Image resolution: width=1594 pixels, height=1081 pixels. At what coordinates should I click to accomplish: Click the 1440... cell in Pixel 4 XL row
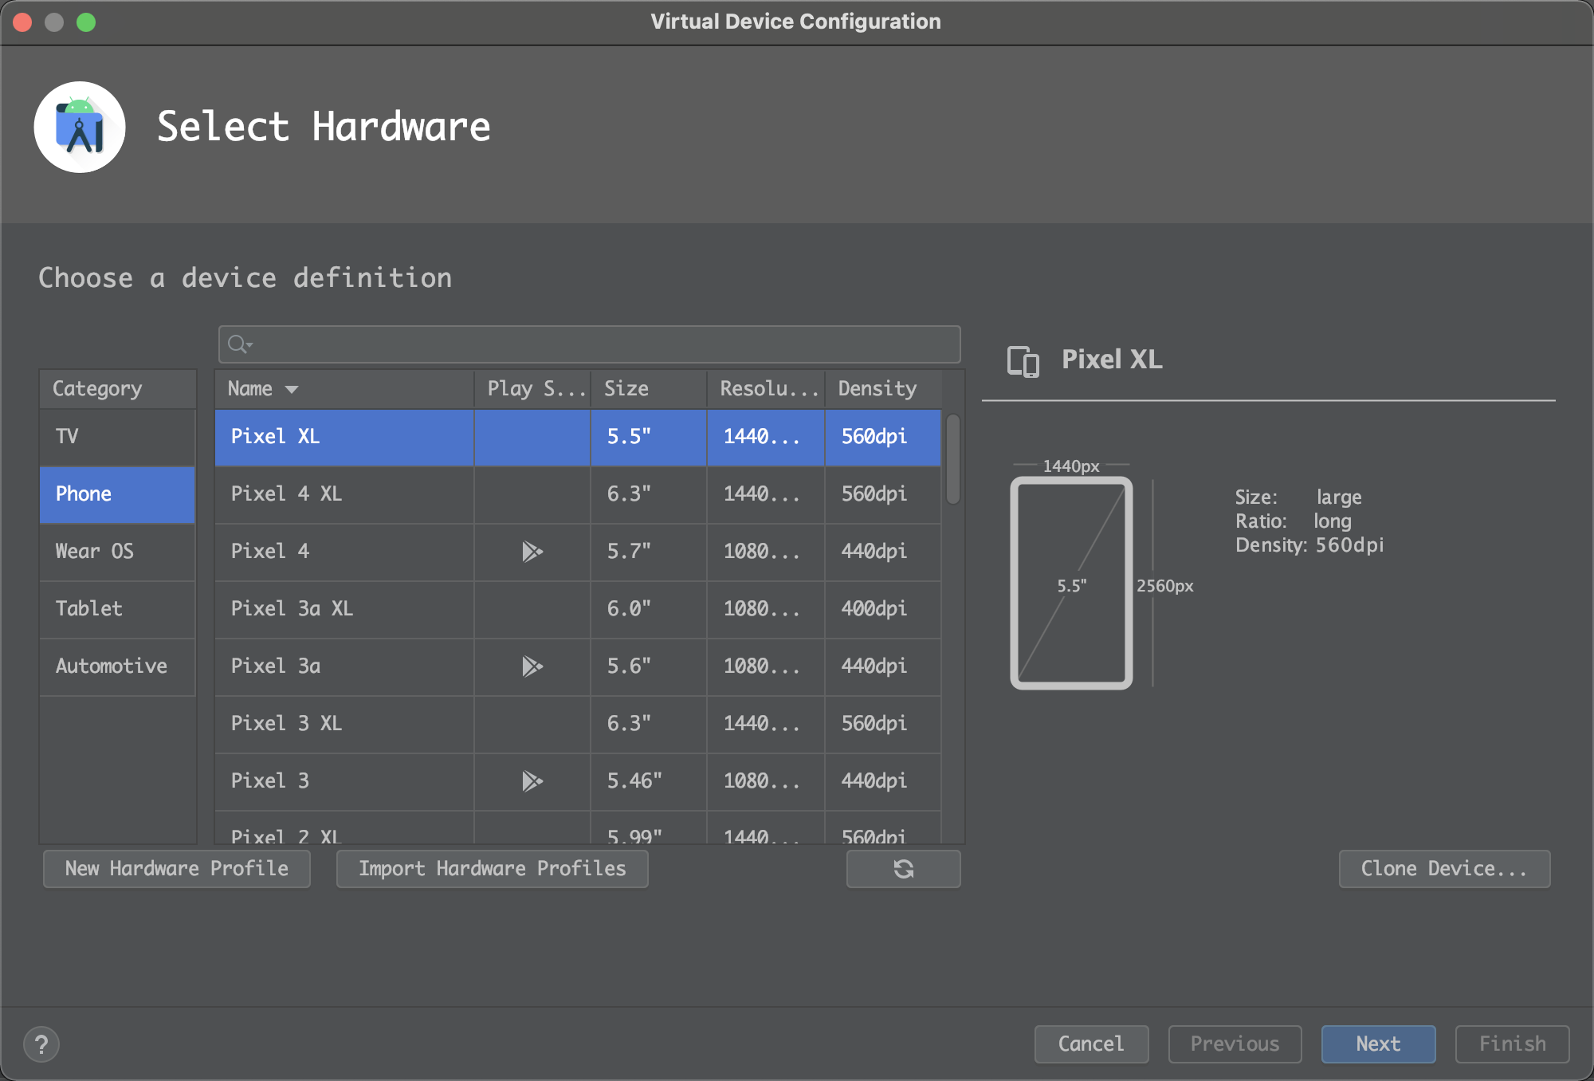766,494
